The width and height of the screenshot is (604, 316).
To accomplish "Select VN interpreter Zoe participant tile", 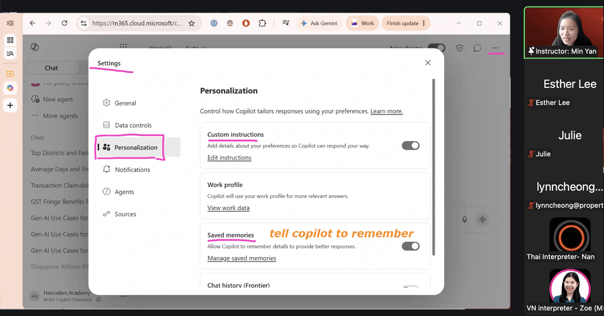I will (x=564, y=291).
